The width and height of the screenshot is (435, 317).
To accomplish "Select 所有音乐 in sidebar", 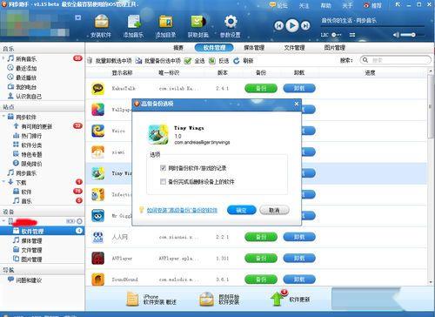I will click(26, 59).
